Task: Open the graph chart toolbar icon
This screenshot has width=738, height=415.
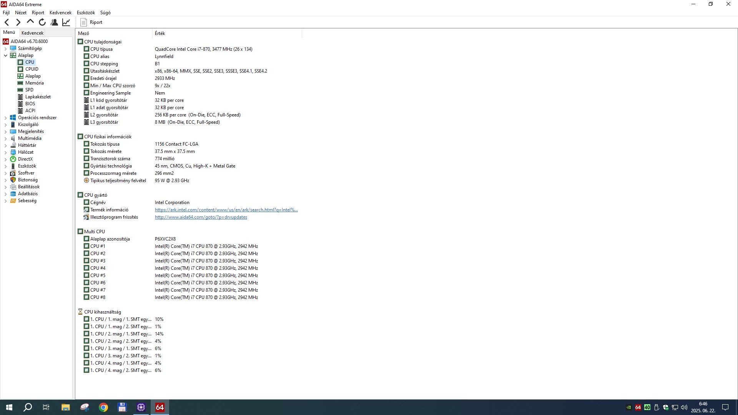Action: (66, 22)
